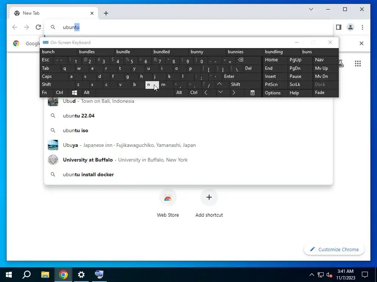377x282 pixels.
Task: Dismiss the Google infobar with X
Action: [362, 43]
